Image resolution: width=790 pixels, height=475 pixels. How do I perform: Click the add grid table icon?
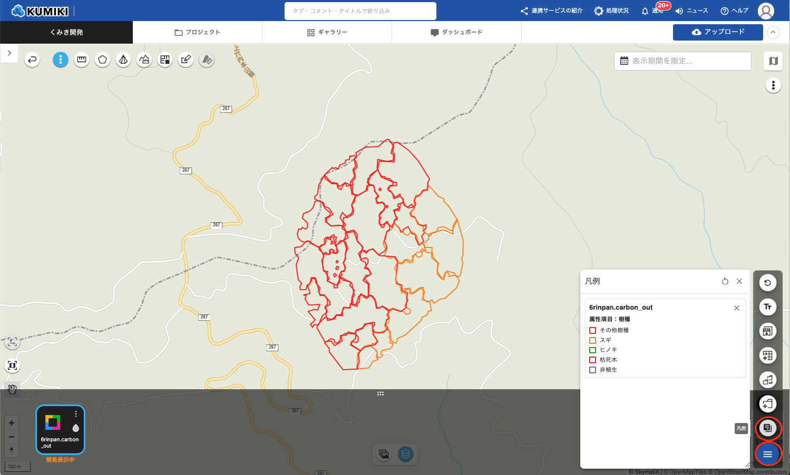767,355
